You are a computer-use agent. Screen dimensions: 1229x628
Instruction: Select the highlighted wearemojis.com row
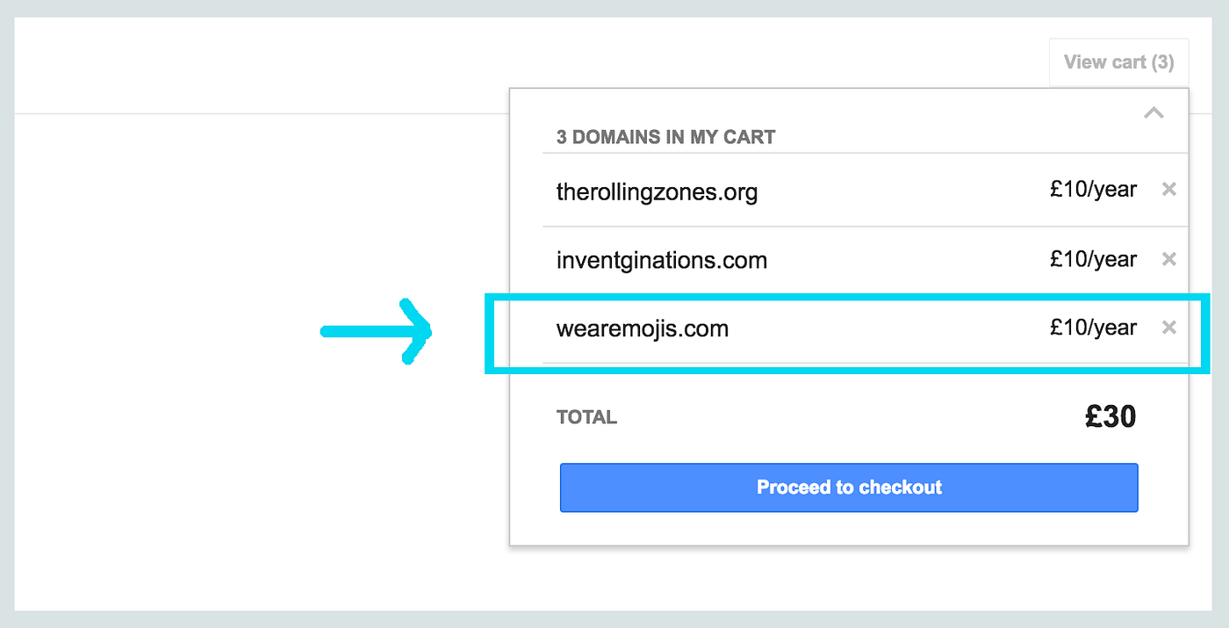click(x=642, y=328)
